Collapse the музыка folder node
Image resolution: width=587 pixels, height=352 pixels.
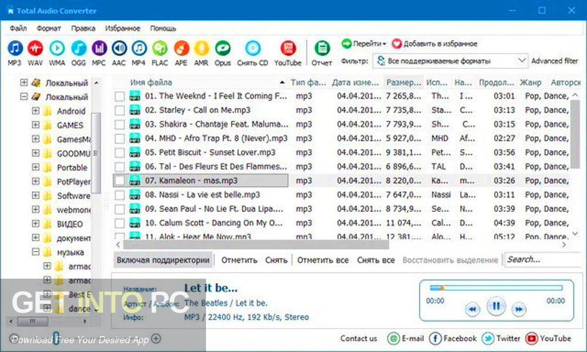[36, 252]
